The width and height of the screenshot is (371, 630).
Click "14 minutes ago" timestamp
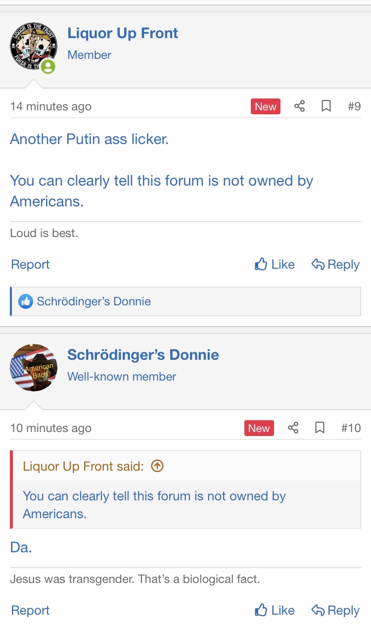click(50, 106)
